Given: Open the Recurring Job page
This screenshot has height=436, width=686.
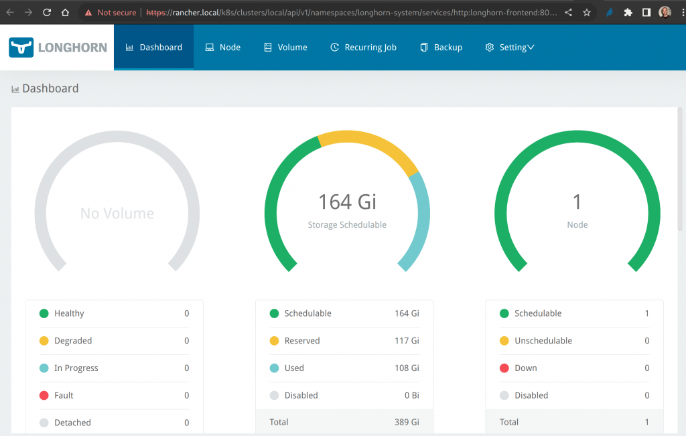Looking at the screenshot, I should click(x=363, y=48).
